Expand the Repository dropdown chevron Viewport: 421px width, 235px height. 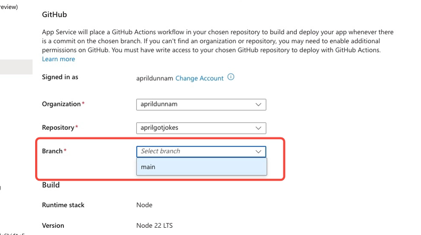[x=258, y=128]
